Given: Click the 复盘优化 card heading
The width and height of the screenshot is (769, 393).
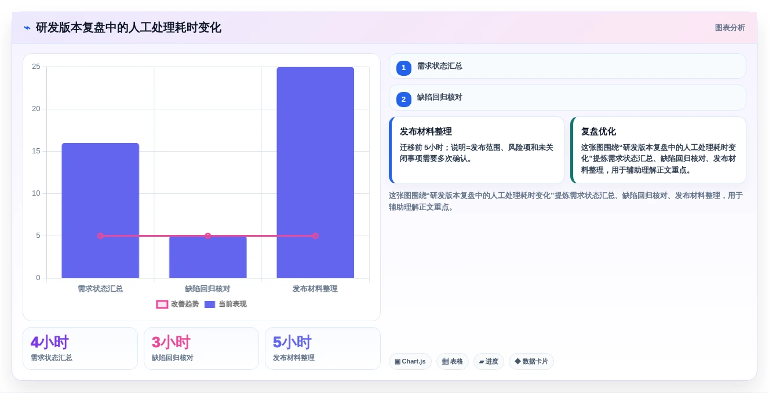Looking at the screenshot, I should click(599, 131).
